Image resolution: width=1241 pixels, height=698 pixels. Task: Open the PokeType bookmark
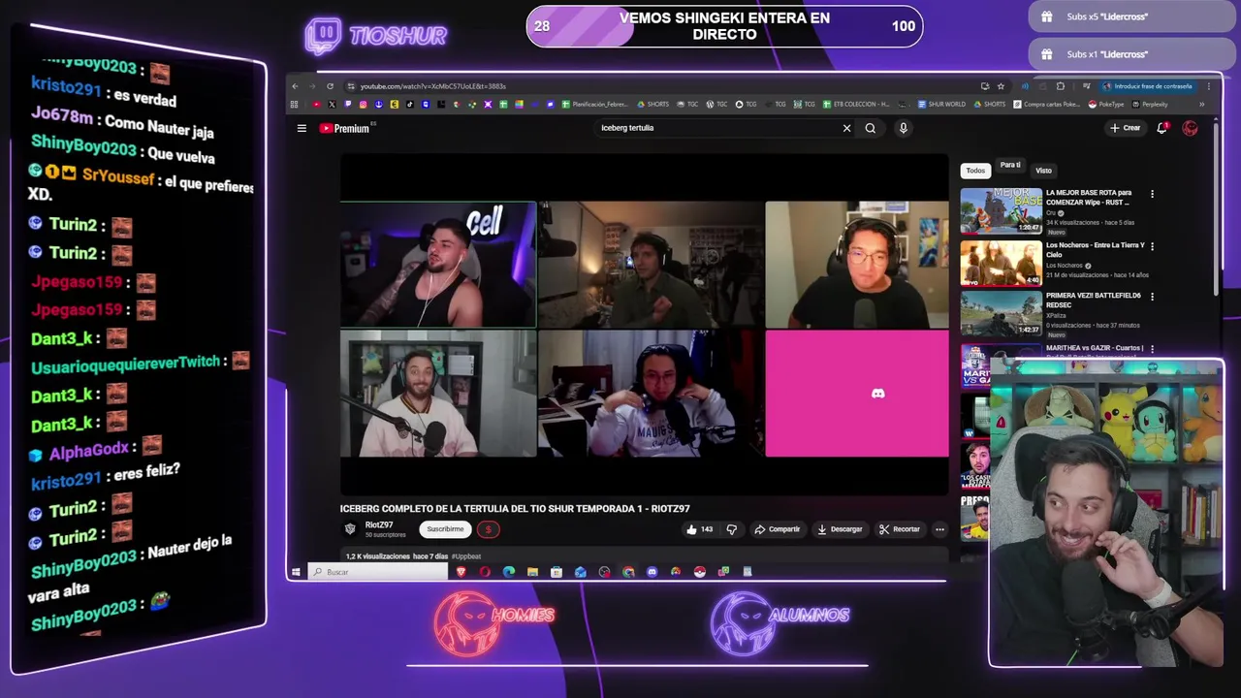(1106, 105)
